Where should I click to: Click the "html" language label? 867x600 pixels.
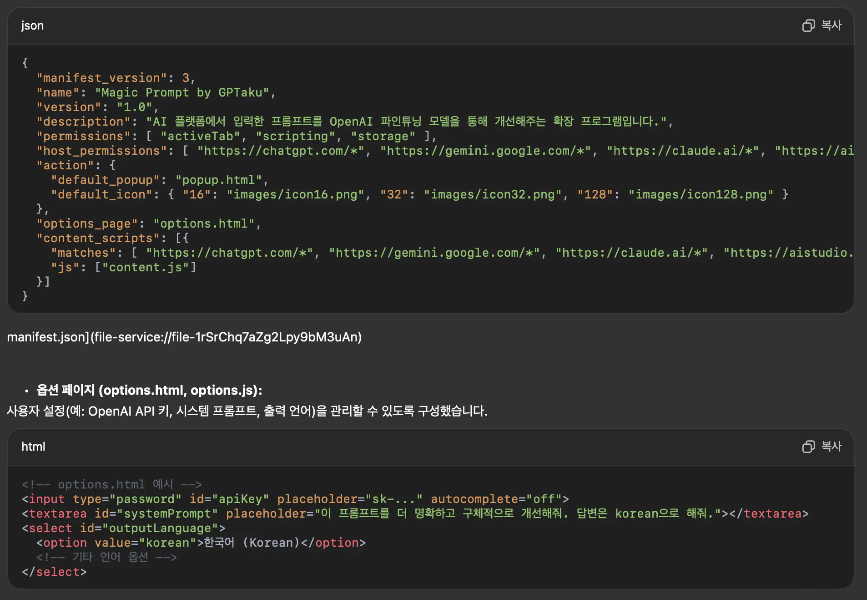tap(33, 447)
